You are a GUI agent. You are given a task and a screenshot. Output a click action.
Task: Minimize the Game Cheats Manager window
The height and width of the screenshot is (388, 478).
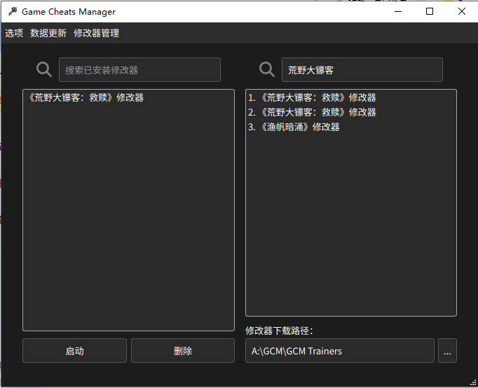tap(398, 12)
